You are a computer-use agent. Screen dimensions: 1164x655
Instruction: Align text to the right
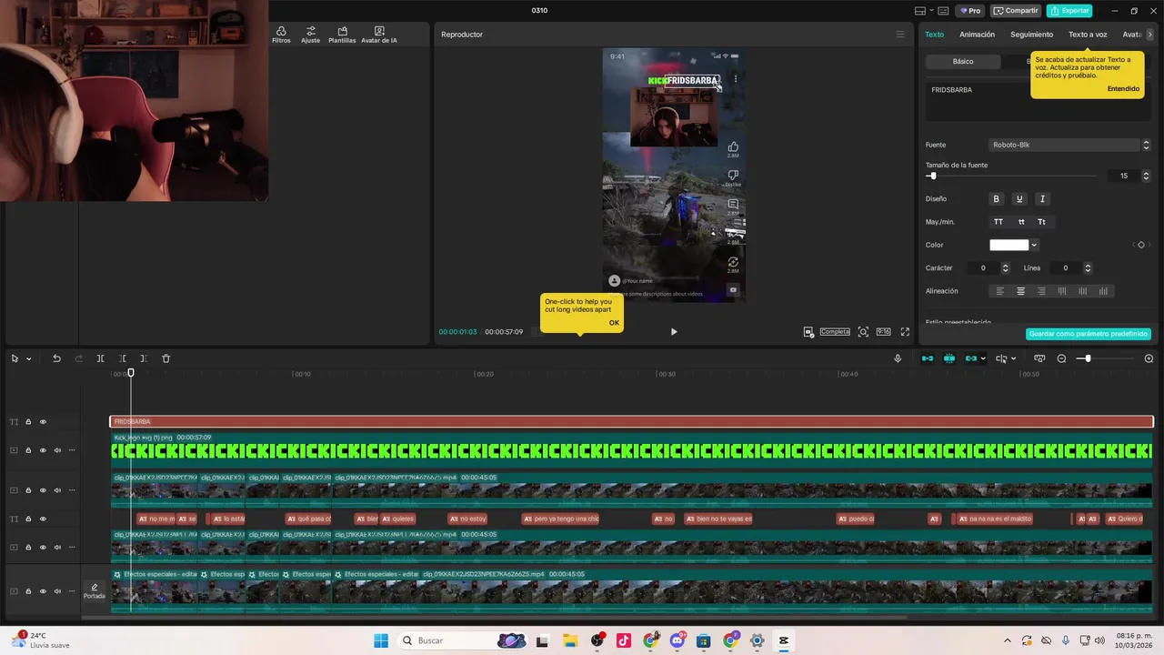click(x=1041, y=291)
